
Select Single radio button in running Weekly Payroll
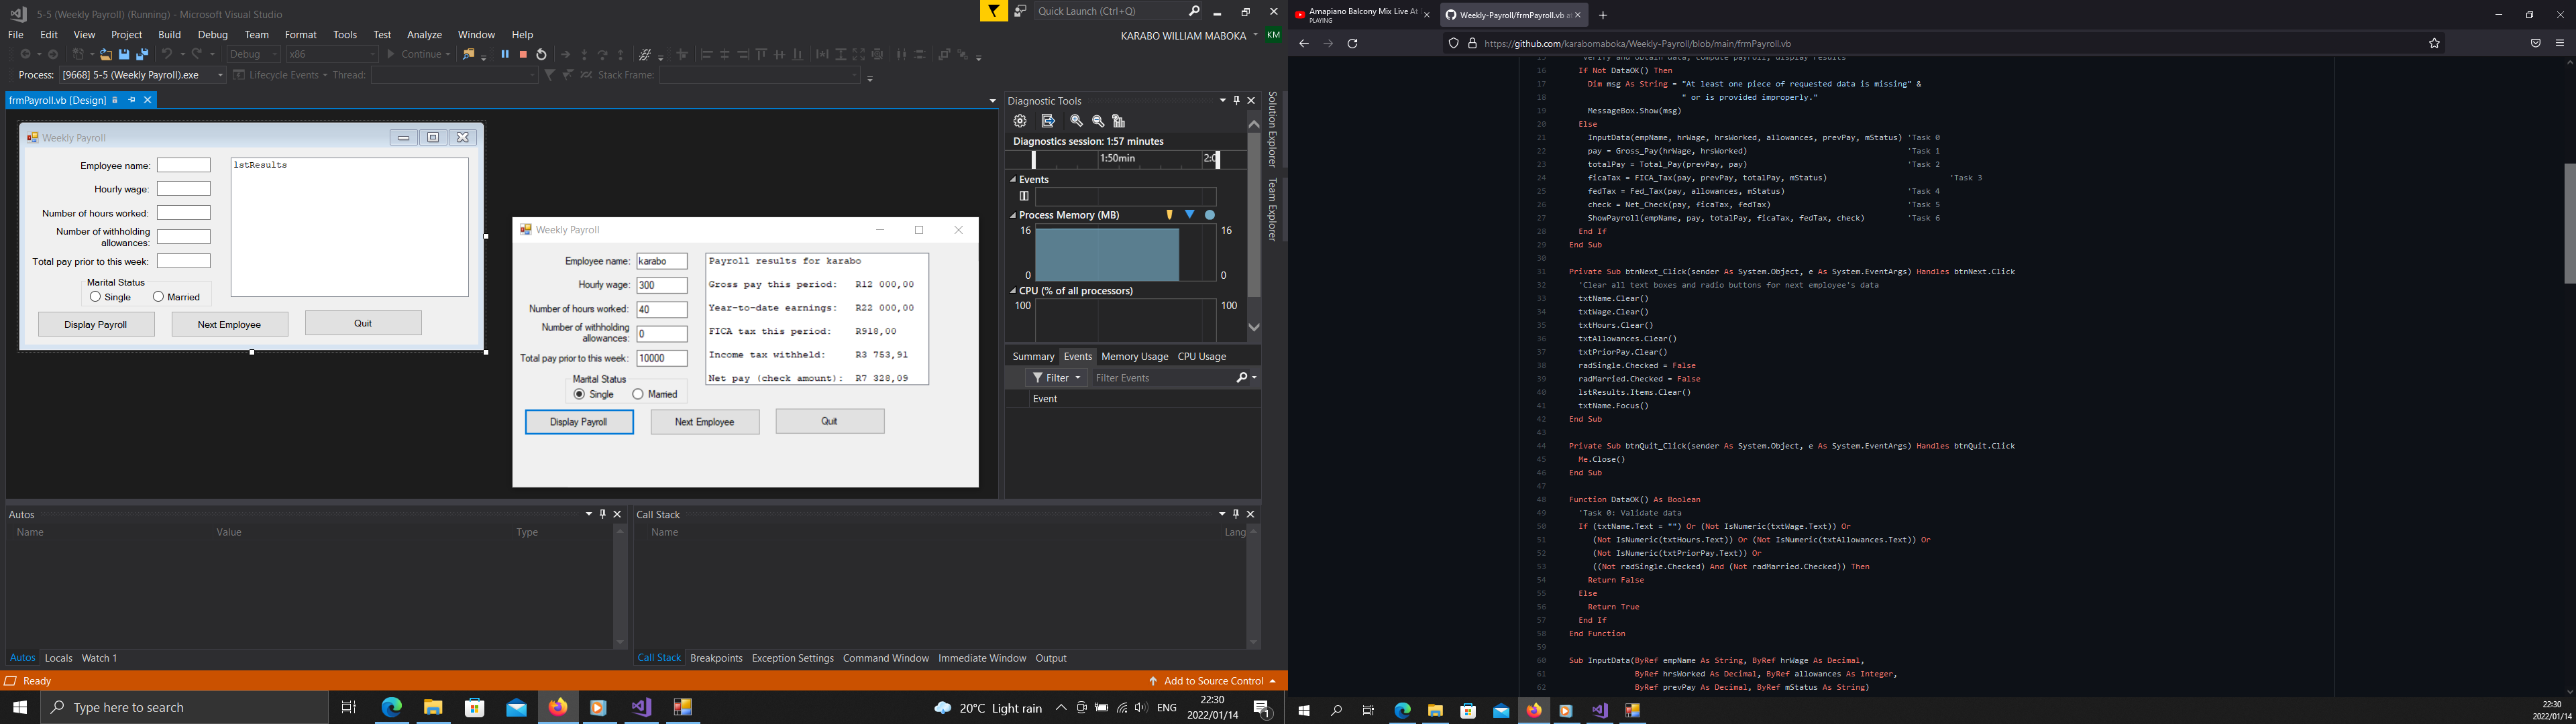[x=579, y=394]
